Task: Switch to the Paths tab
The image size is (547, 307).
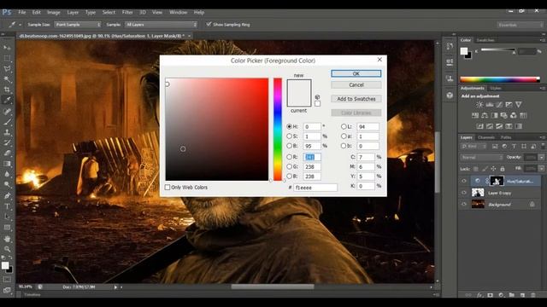Action: pyautogui.click(x=506, y=137)
